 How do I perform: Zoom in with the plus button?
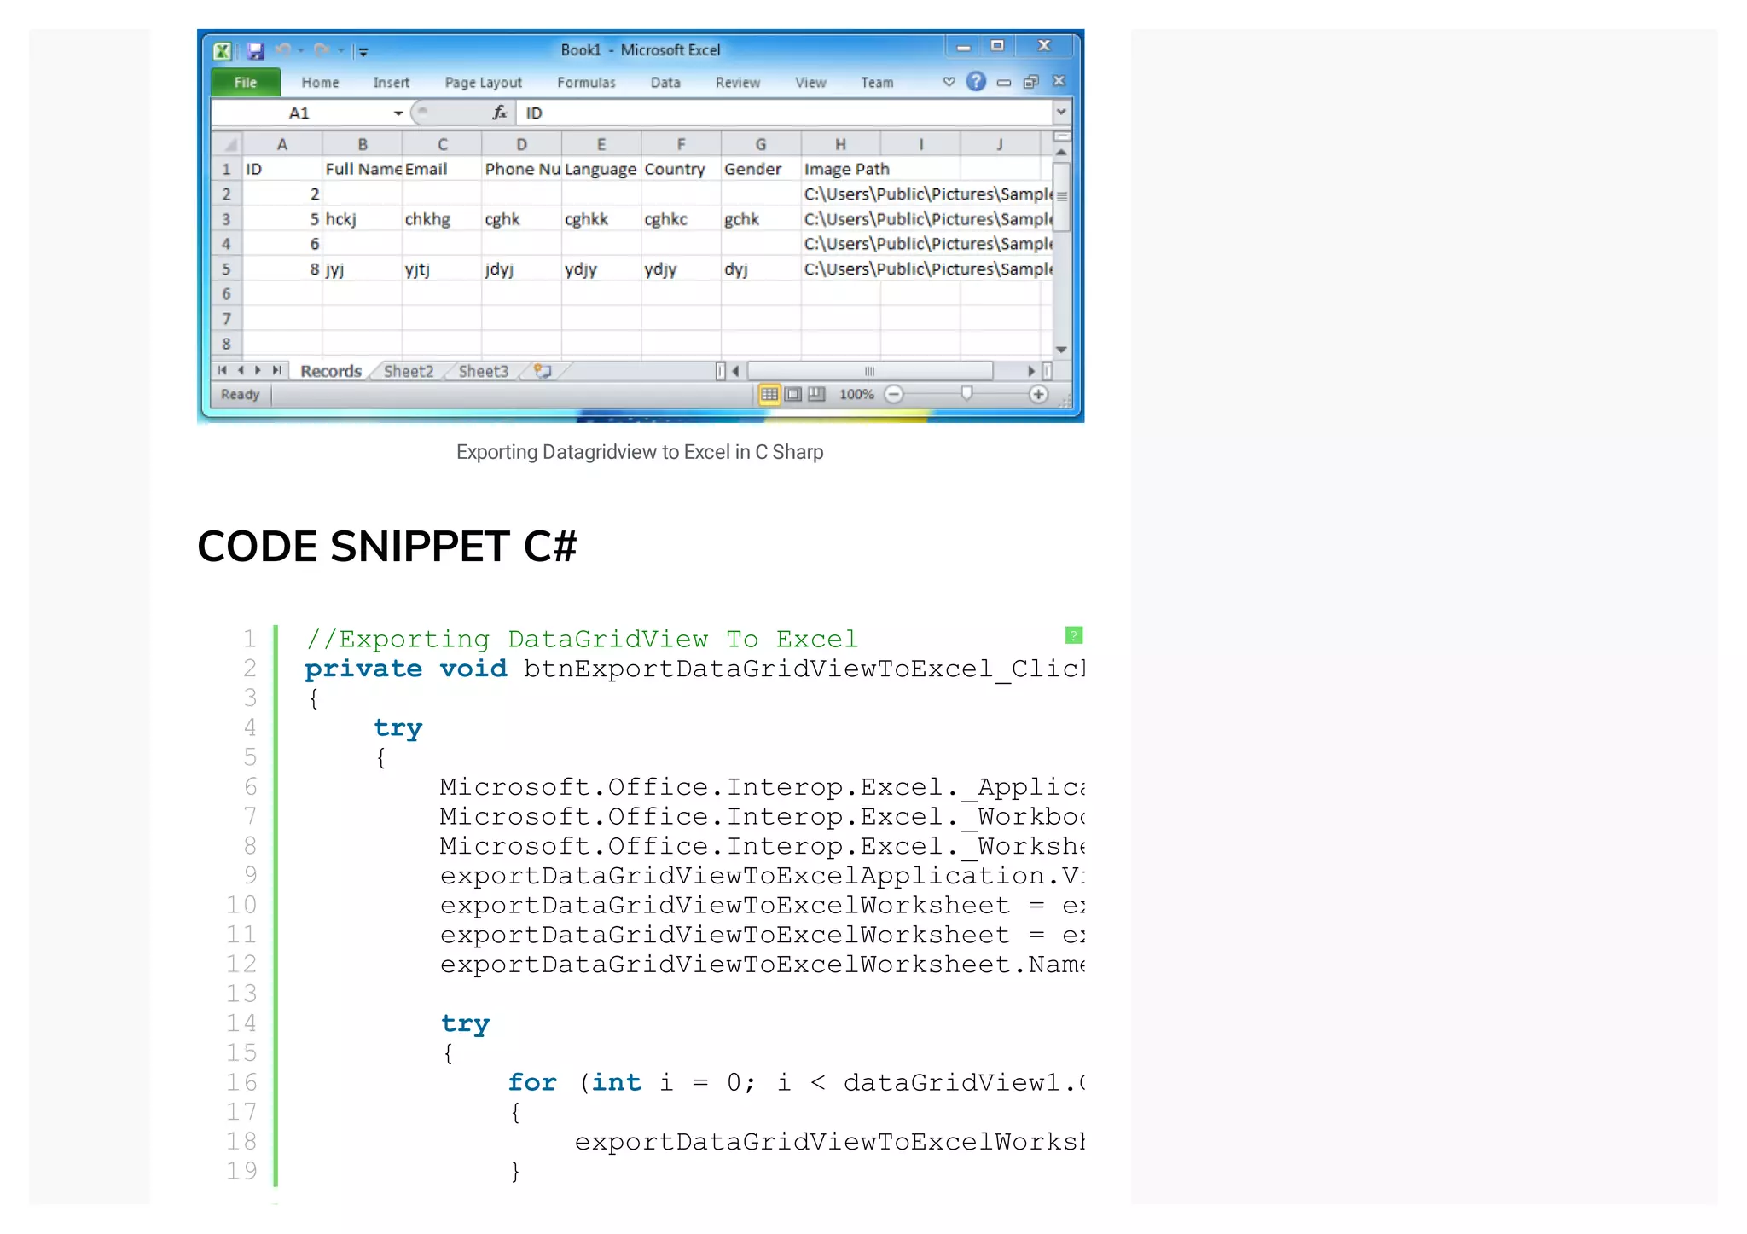1038,394
